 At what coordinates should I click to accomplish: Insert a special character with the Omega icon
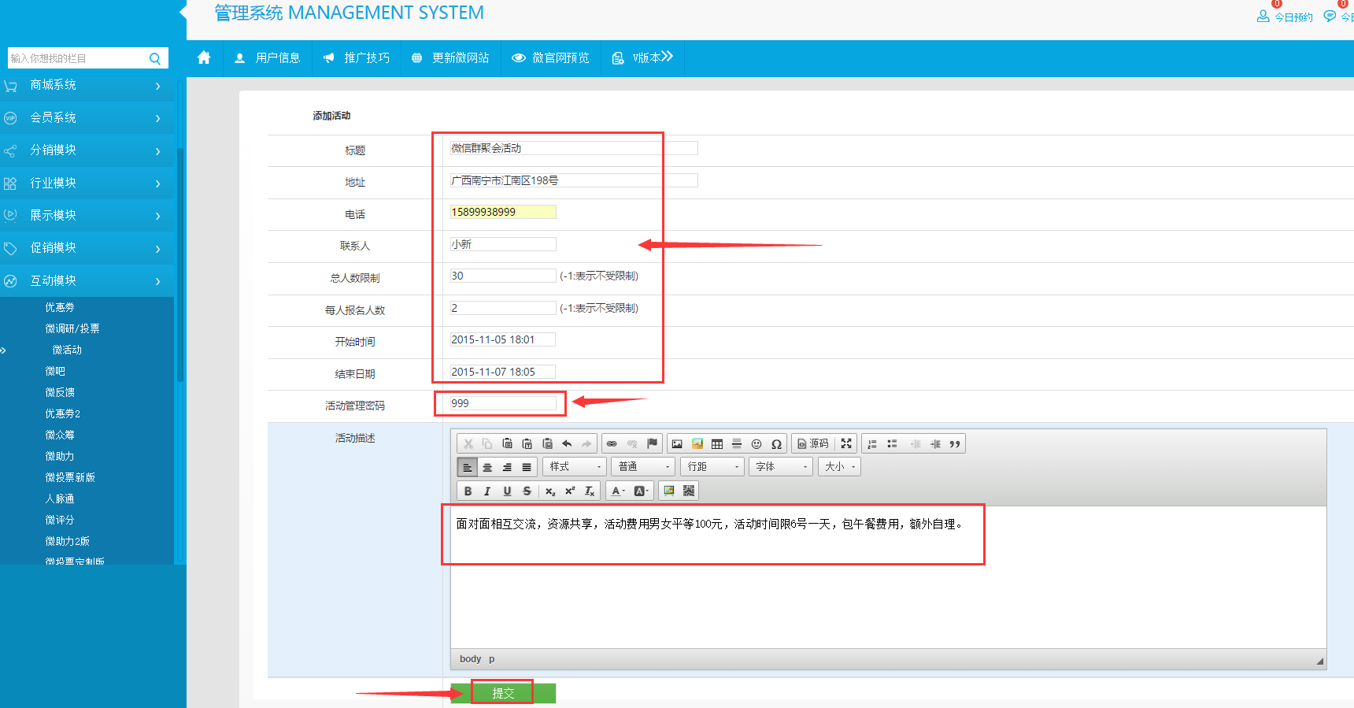click(x=776, y=444)
